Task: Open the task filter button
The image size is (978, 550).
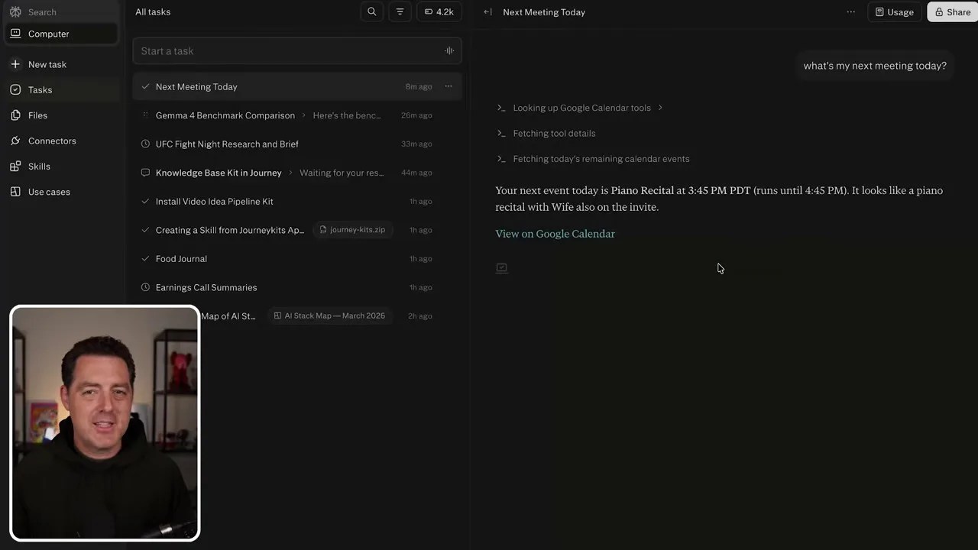Action: pyautogui.click(x=400, y=12)
